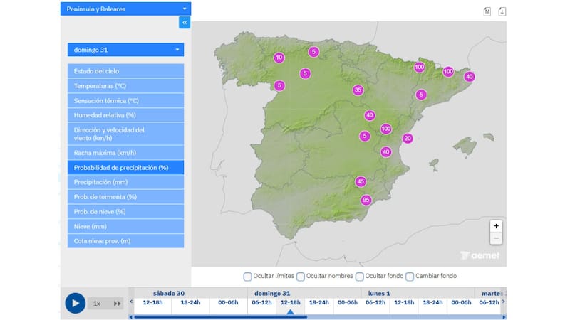
Task: Click the lunes 1 day header
Action: coord(379,293)
